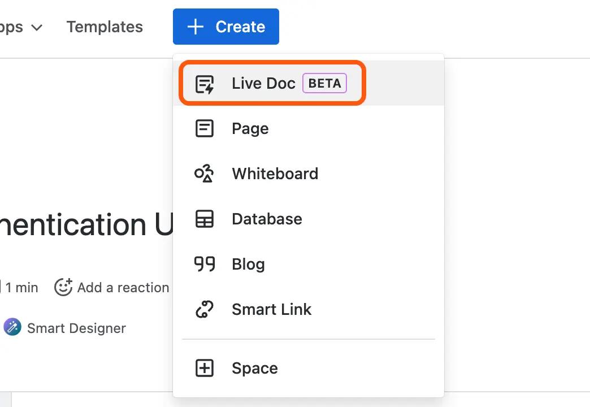Screen dimensions: 590x407
Task: Choose Database from the menu
Action: [267, 219]
